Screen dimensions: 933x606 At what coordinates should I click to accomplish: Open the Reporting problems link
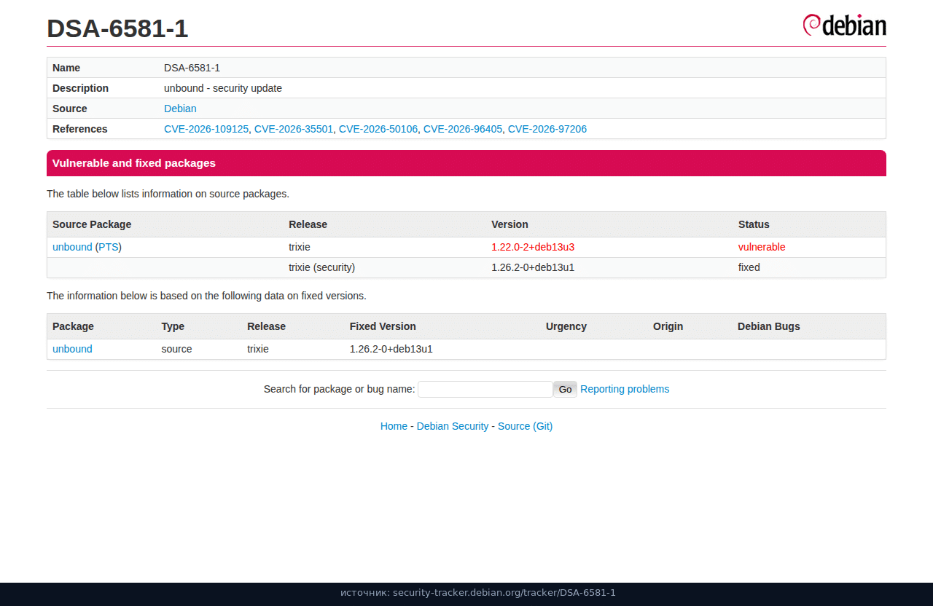[625, 389]
